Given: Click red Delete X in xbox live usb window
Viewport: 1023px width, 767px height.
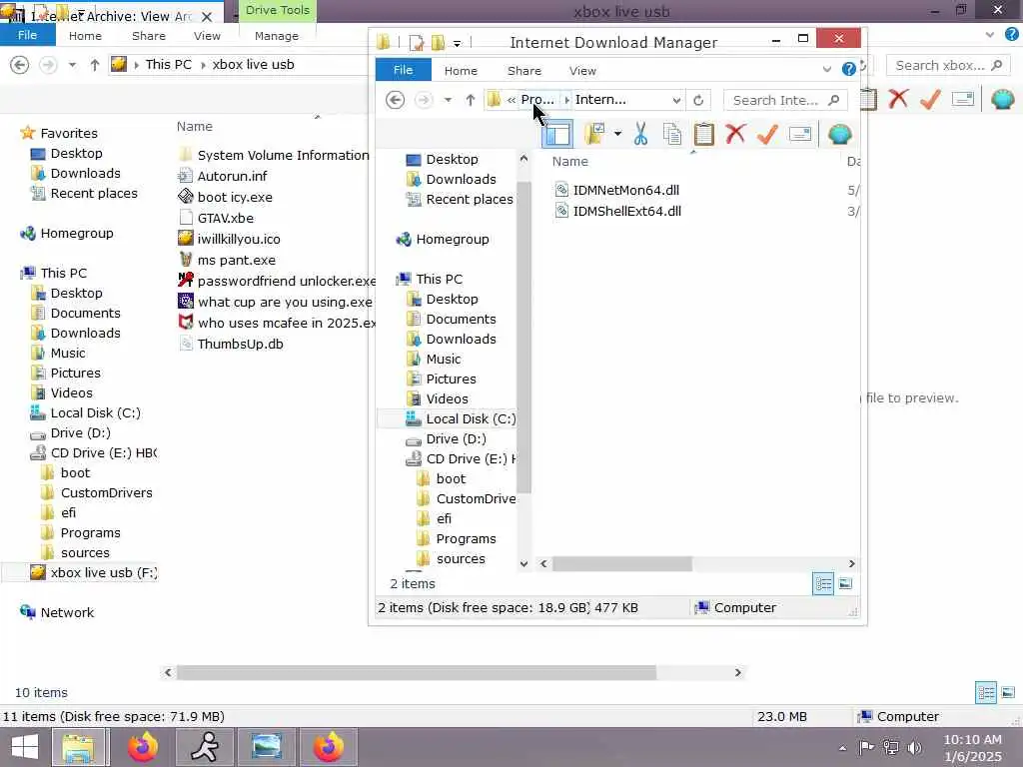Looking at the screenshot, I should coord(898,99).
